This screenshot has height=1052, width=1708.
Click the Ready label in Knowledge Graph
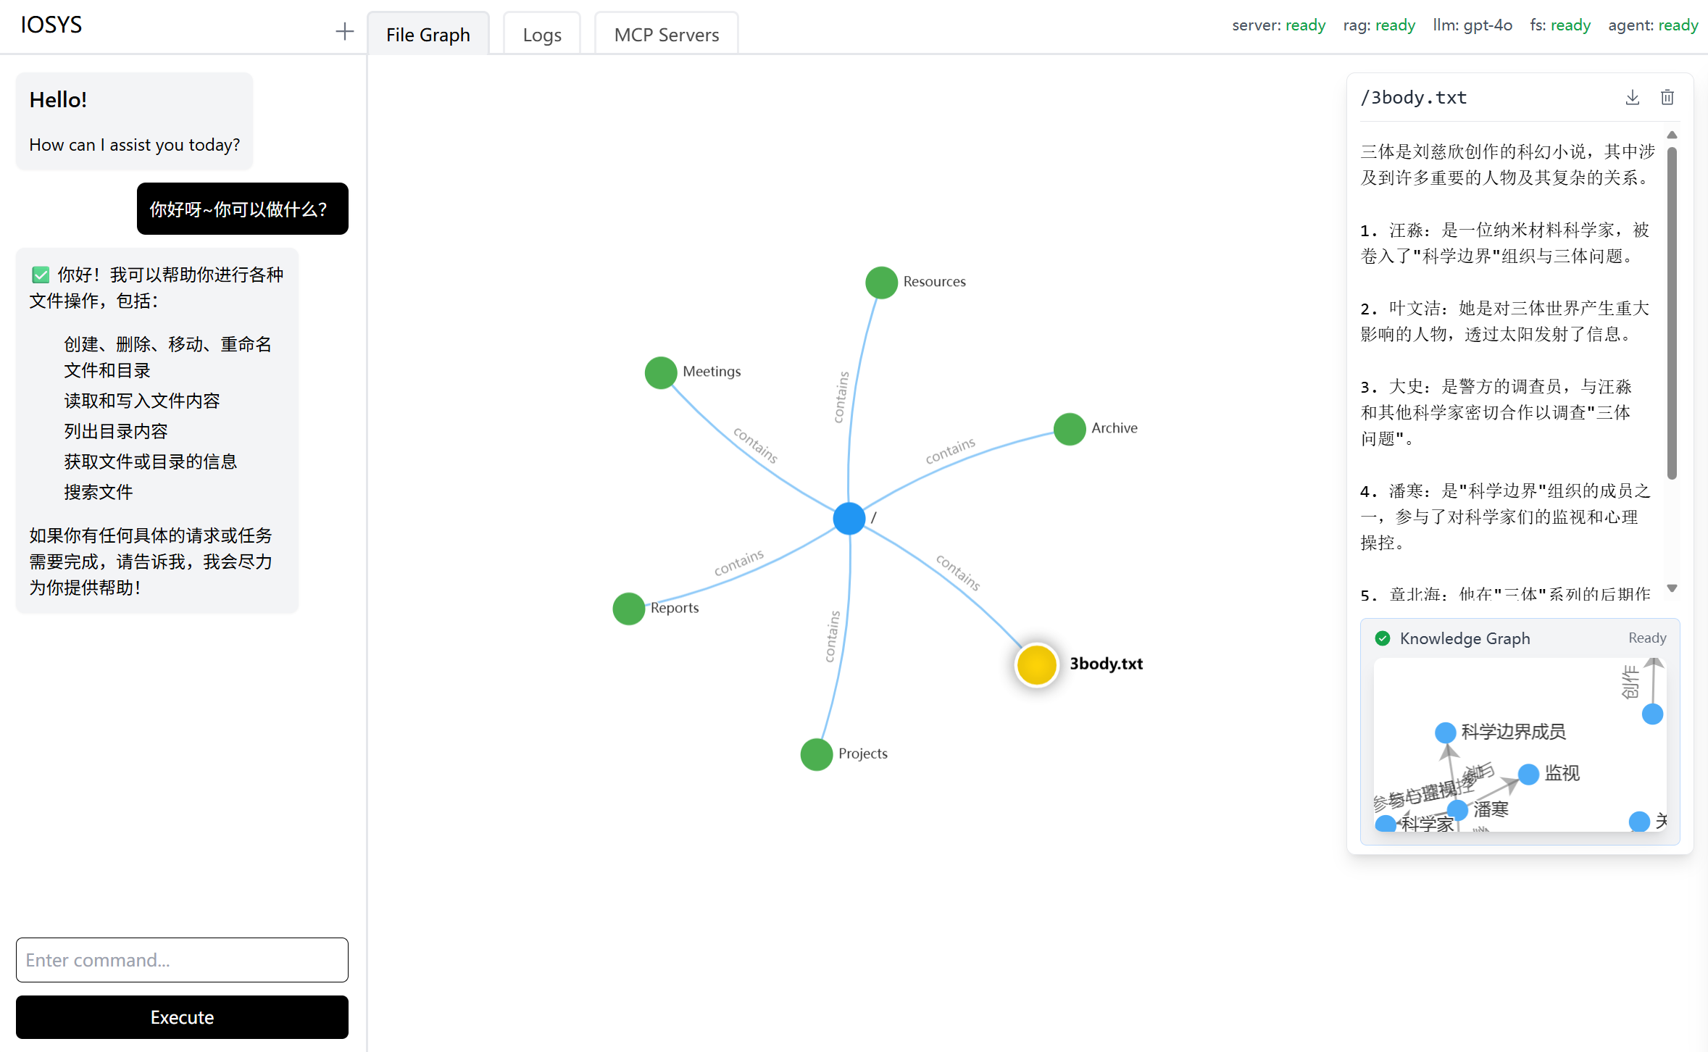(x=1647, y=638)
